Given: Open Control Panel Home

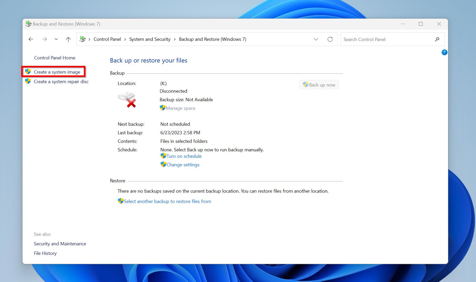Looking at the screenshot, I should click(x=55, y=58).
